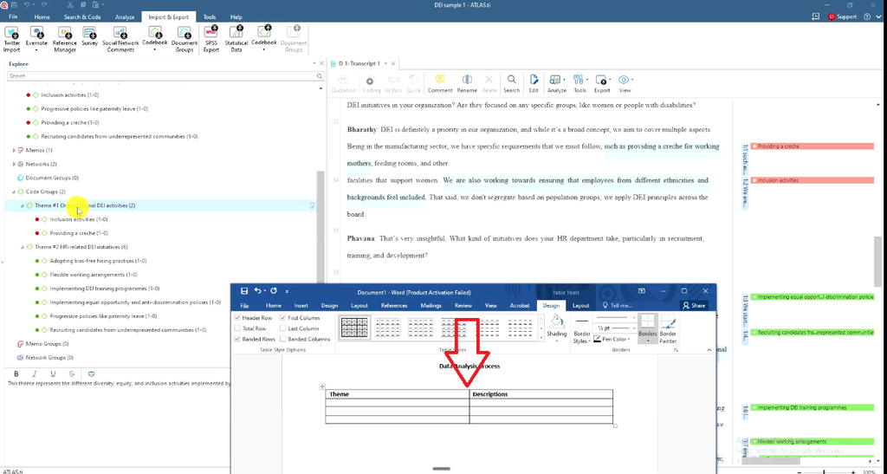Collapse the Code Groups (2) node
This screenshot has height=474, width=887.
coord(14,192)
